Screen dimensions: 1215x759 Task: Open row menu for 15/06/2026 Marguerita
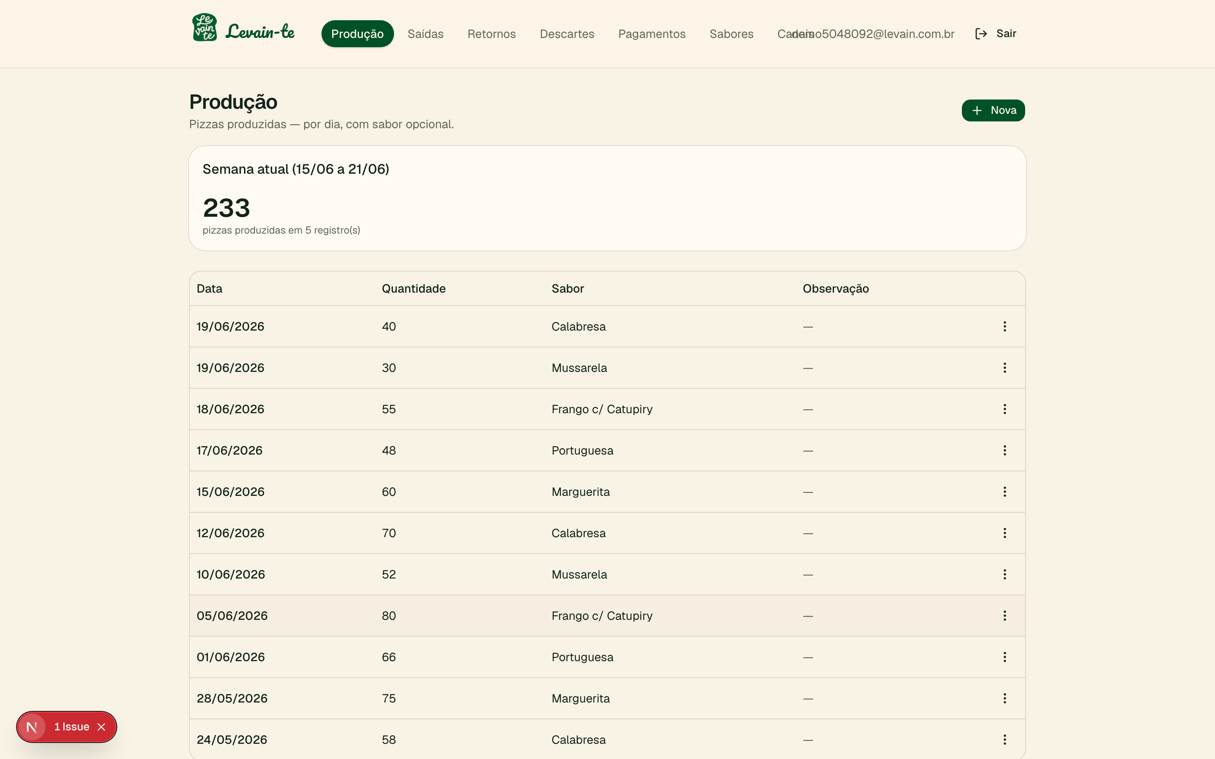[1004, 491]
